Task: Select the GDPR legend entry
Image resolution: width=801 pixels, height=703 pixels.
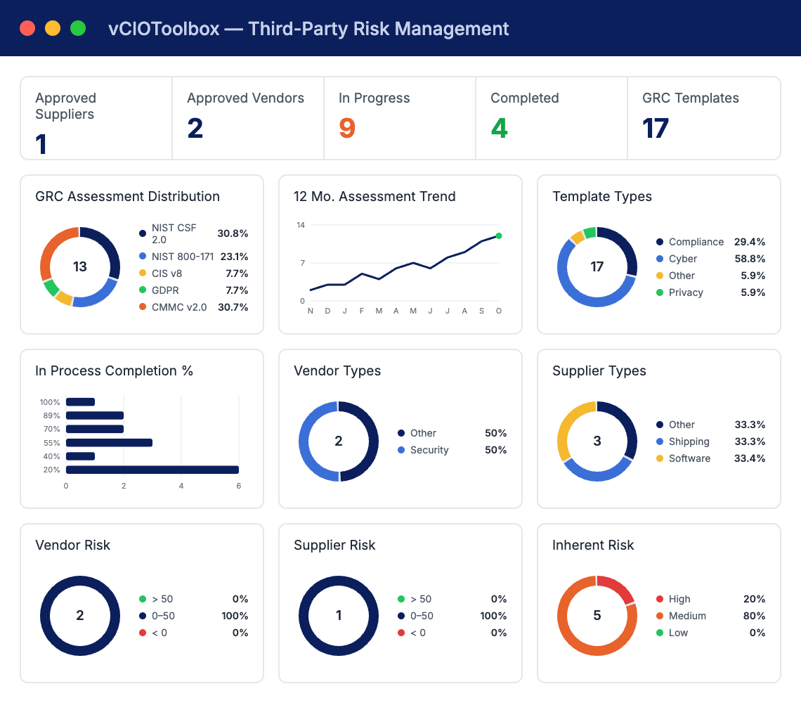Action: pos(193,290)
